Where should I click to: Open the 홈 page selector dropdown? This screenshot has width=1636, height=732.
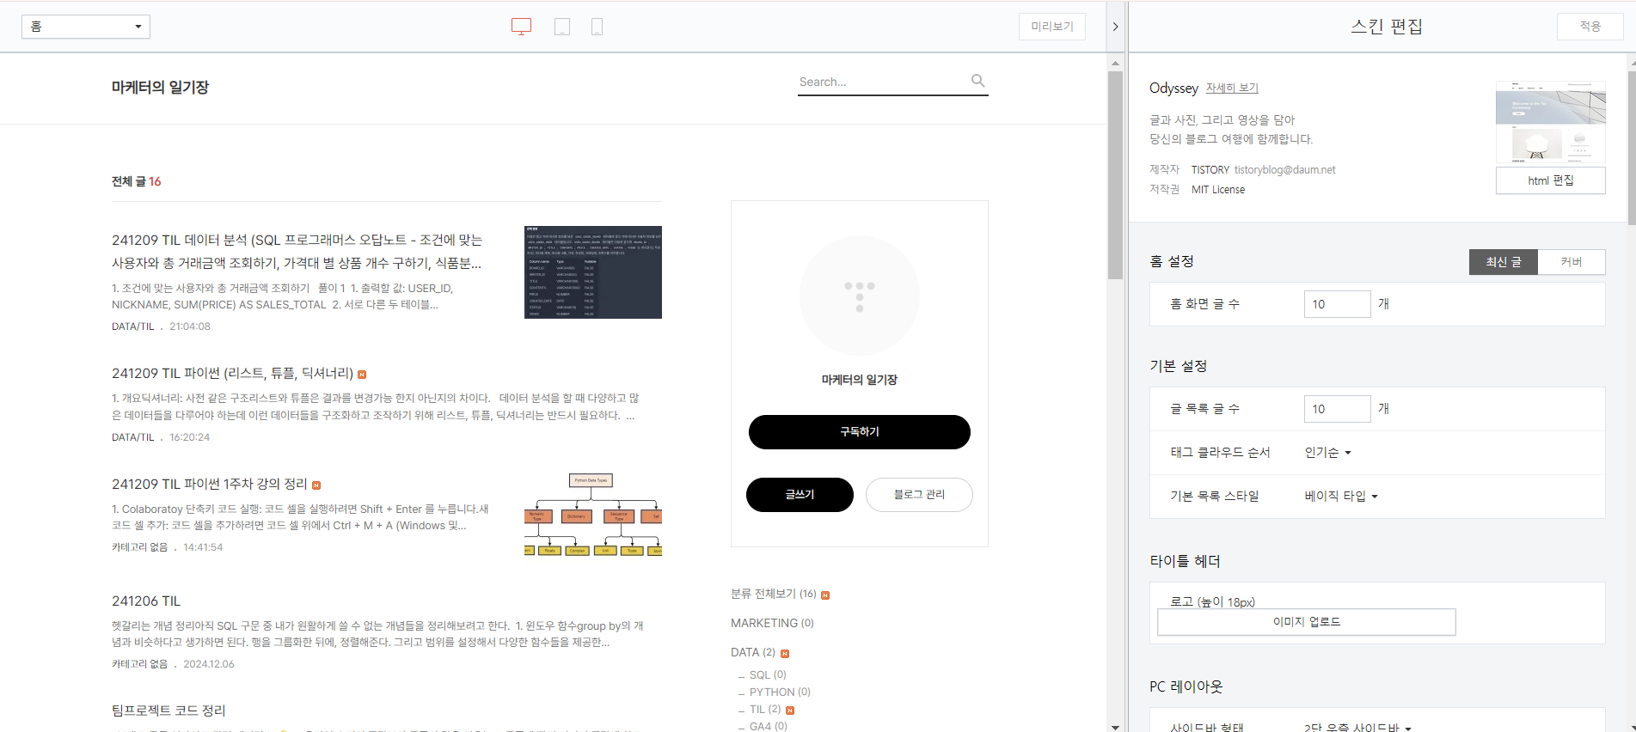(x=86, y=27)
